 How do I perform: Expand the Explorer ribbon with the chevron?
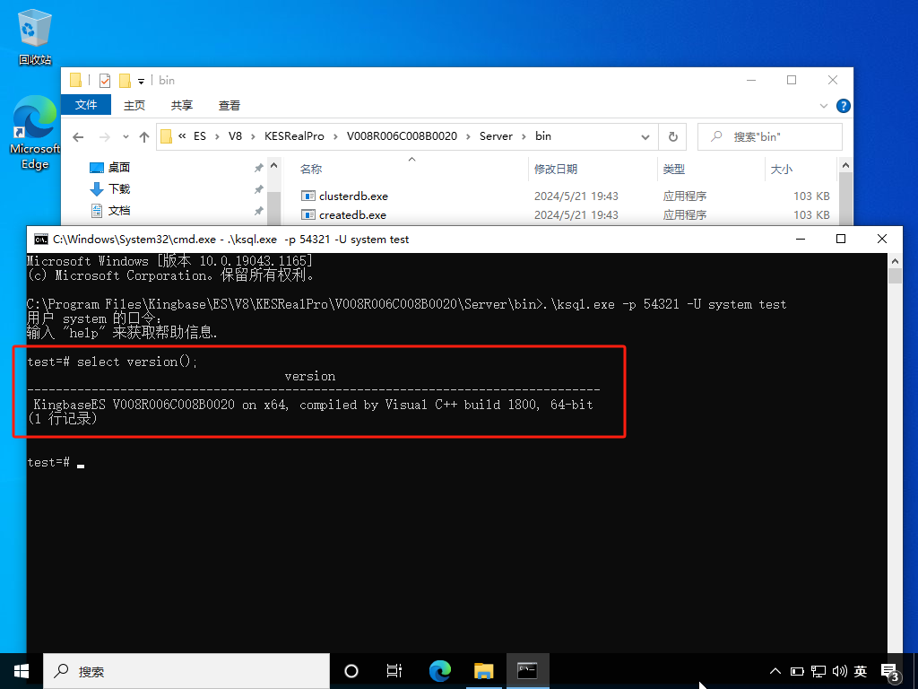[825, 105]
